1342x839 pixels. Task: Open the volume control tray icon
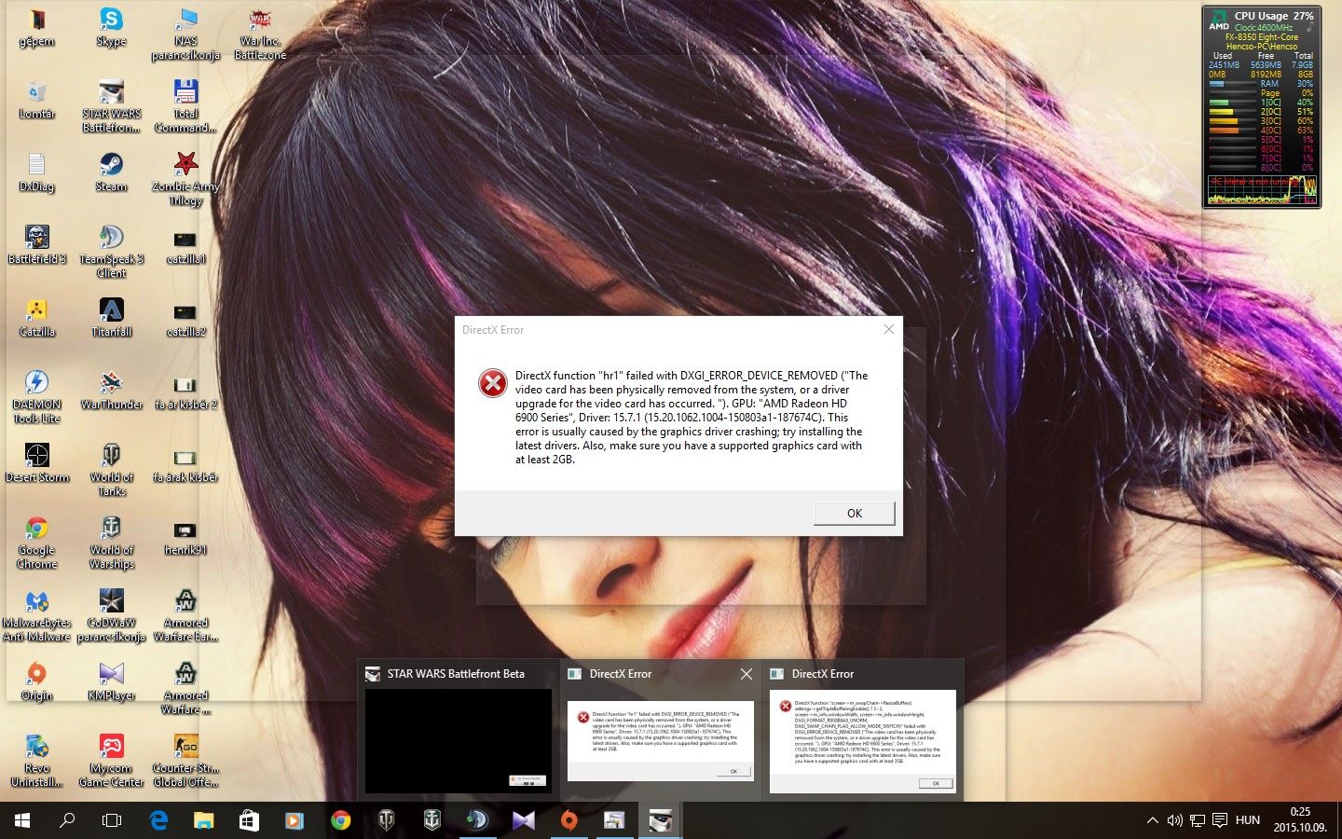(1175, 820)
